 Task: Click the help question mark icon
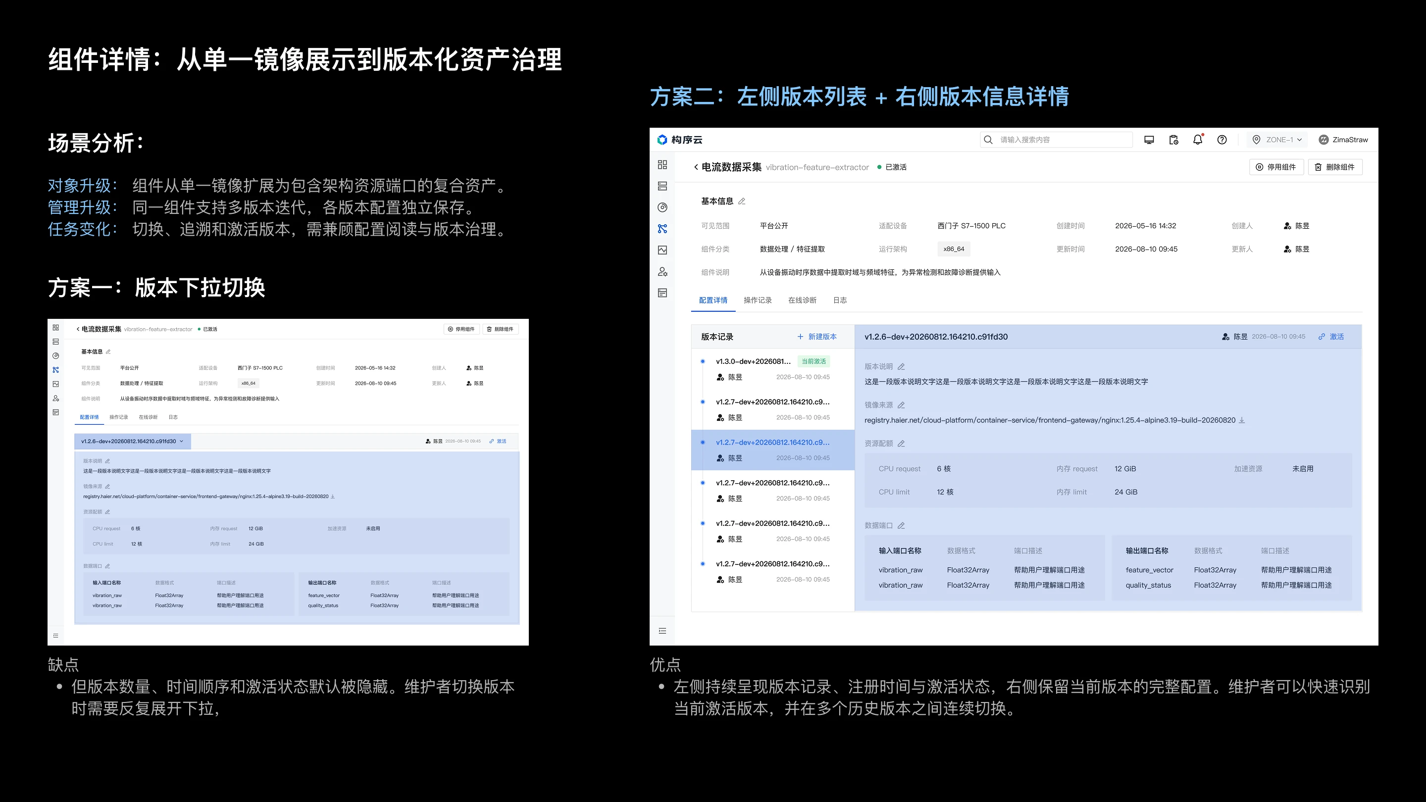click(x=1222, y=140)
